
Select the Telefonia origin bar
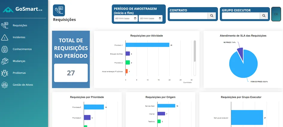159,121
